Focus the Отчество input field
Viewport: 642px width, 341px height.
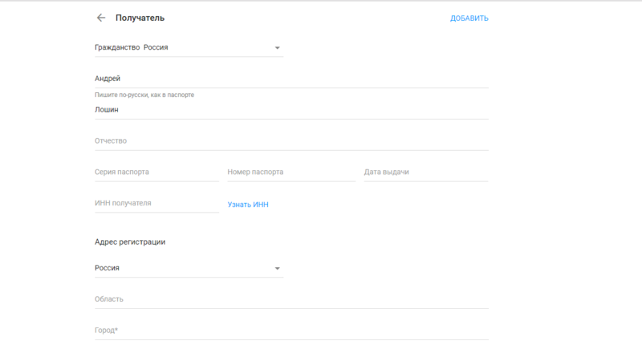click(291, 140)
